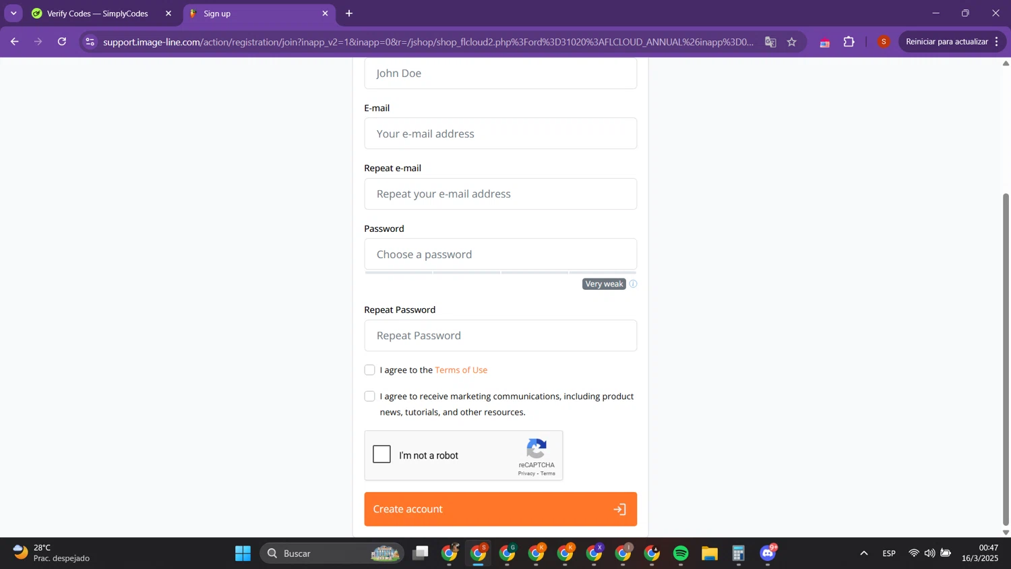Open the Windows Start menu
This screenshot has width=1011, height=569.
(243, 553)
